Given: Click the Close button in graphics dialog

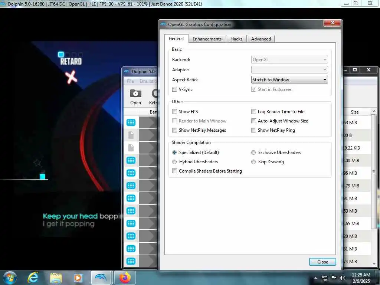Looking at the screenshot, I should (322, 262).
